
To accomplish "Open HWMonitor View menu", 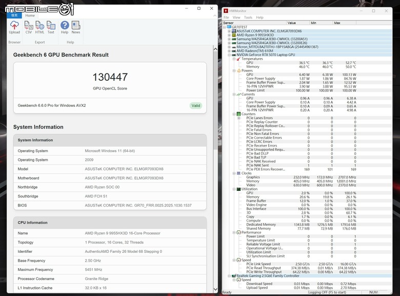I will [236, 17].
